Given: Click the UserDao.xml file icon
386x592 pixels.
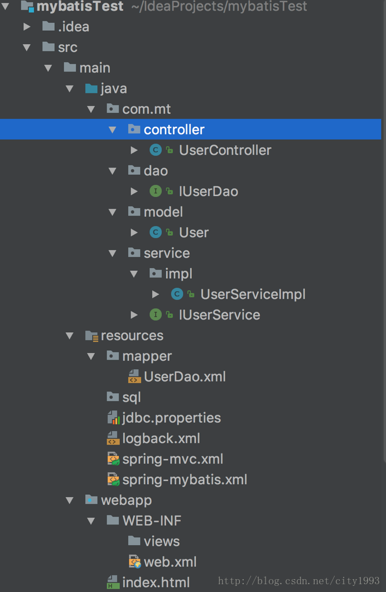Looking at the screenshot, I should pos(134,376).
